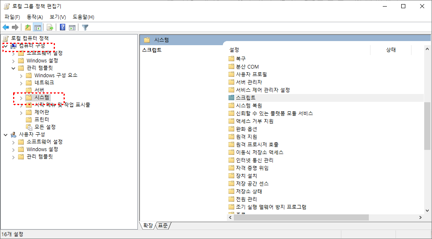The height and width of the screenshot is (239, 432).
Task: Click the Export List toolbar icon
Action: coord(49,28)
